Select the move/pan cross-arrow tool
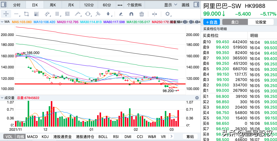The width and height of the screenshot is (277, 141). (x=6, y=14)
